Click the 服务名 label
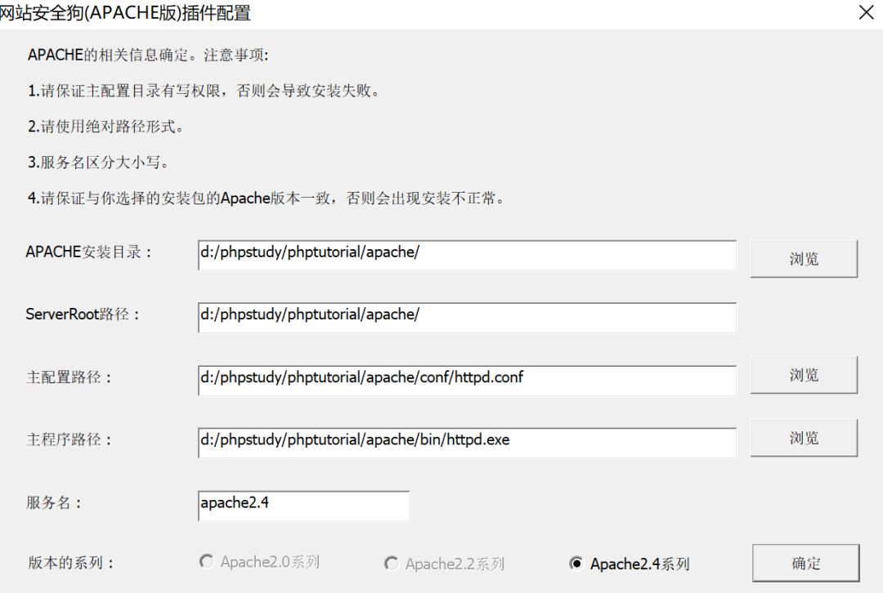The width and height of the screenshot is (883, 593). [54, 502]
